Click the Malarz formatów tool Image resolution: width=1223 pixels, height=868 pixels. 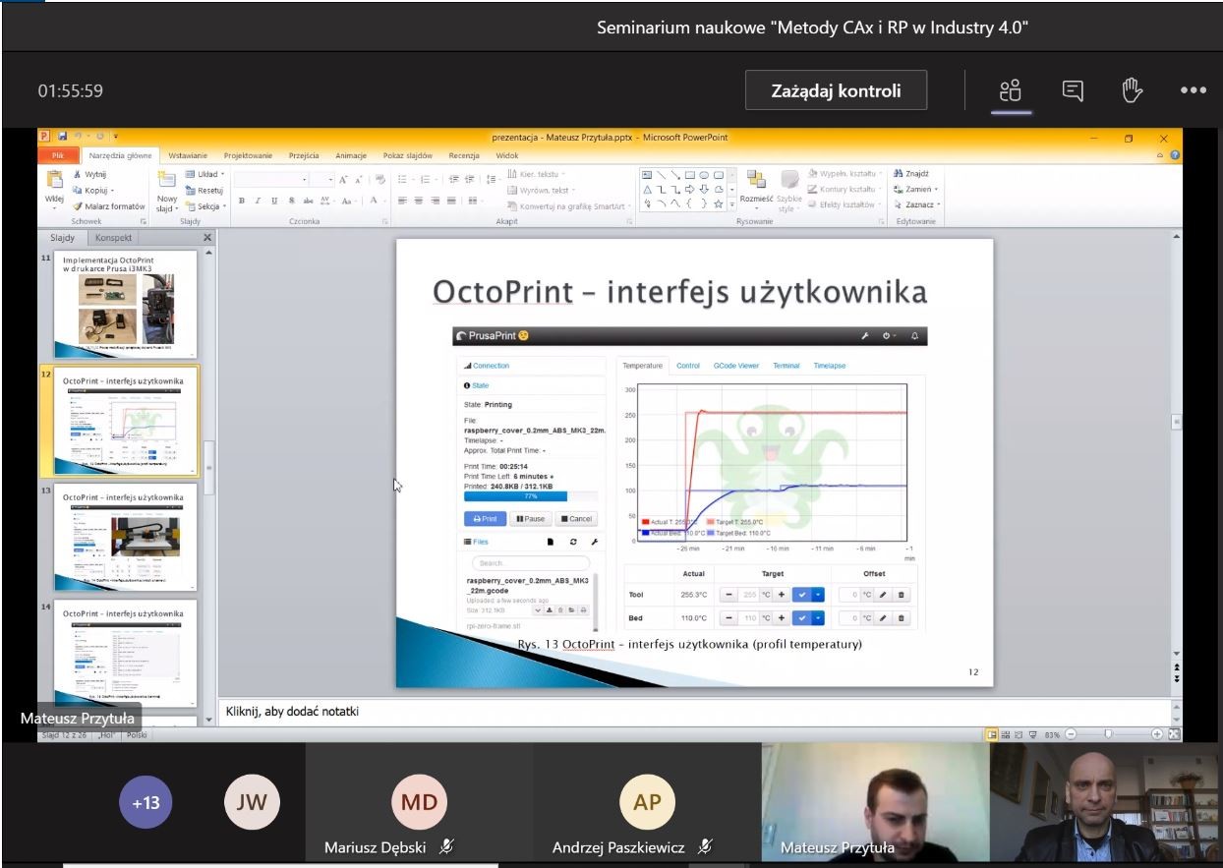coord(108,206)
